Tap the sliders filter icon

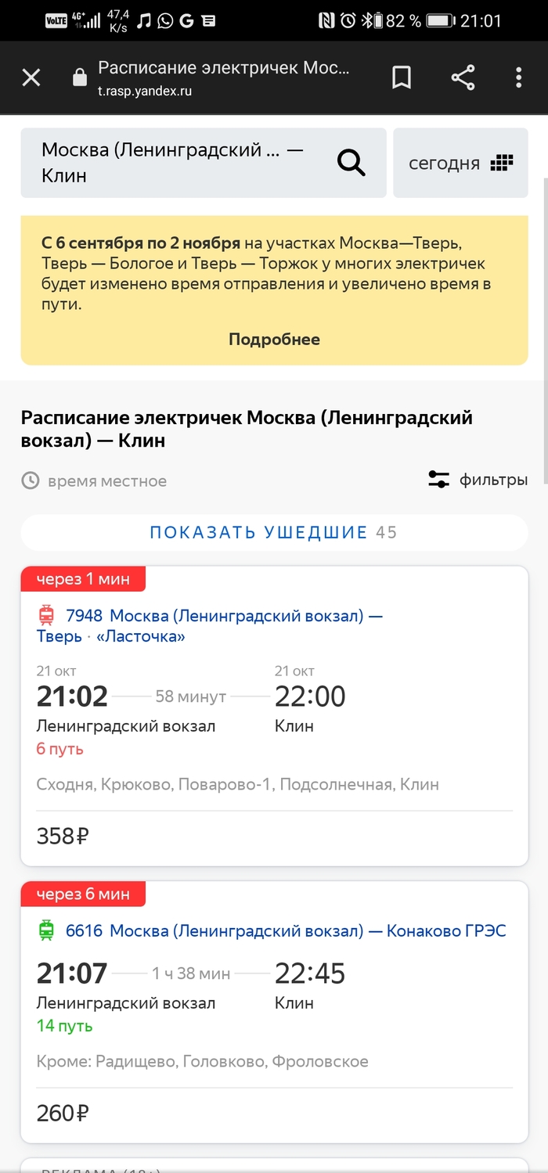[438, 480]
